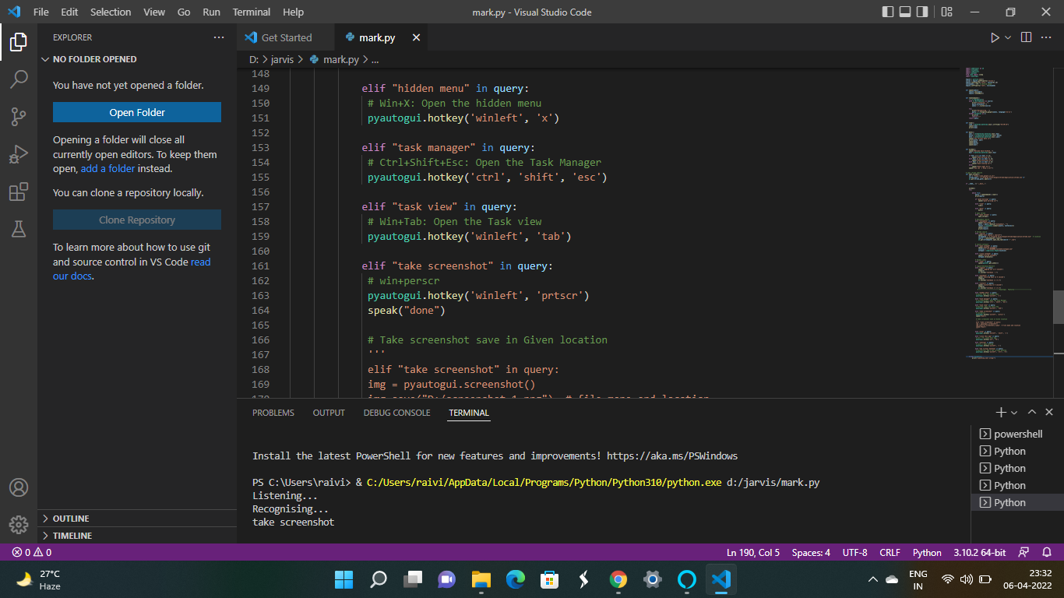1064x598 pixels.
Task: Open the new terminal launch profile dropdown
Action: pos(1014,413)
